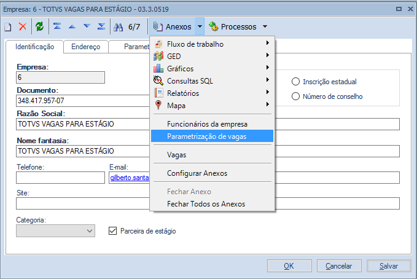The width and height of the screenshot is (417, 279).
Task: Click the Relatórios report icon
Action: pos(158,93)
